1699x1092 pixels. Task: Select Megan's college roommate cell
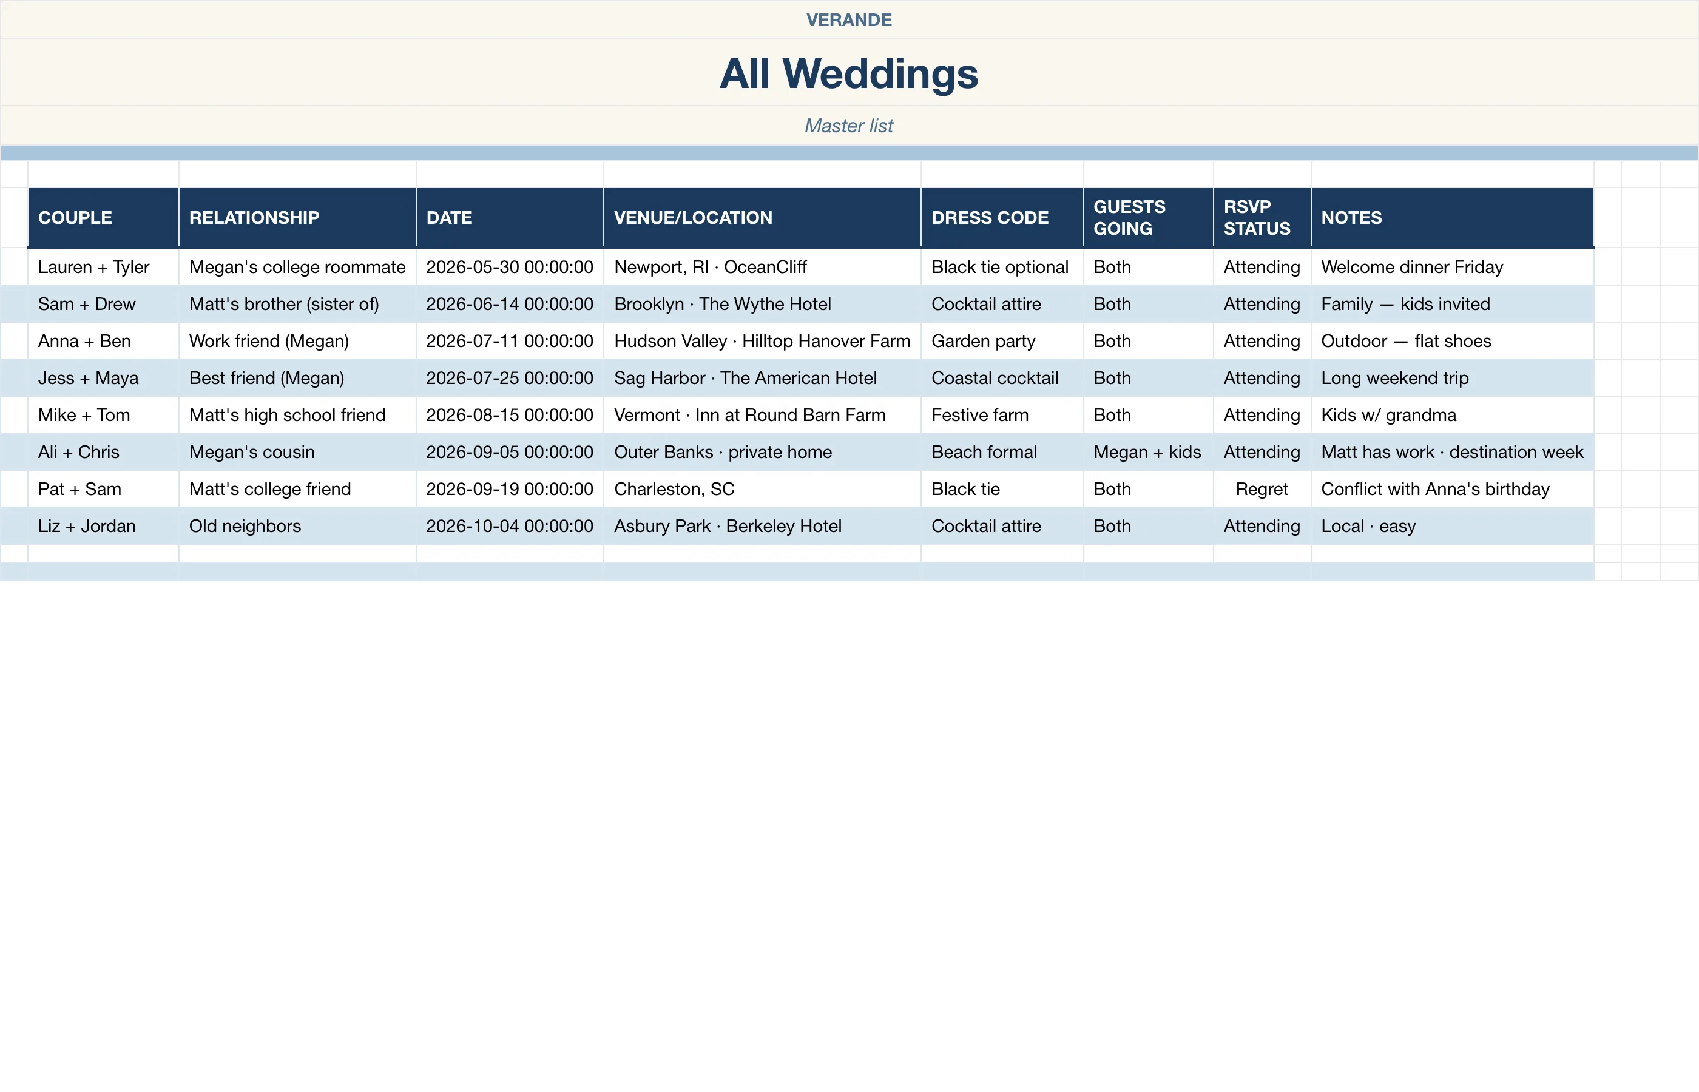coord(297,266)
